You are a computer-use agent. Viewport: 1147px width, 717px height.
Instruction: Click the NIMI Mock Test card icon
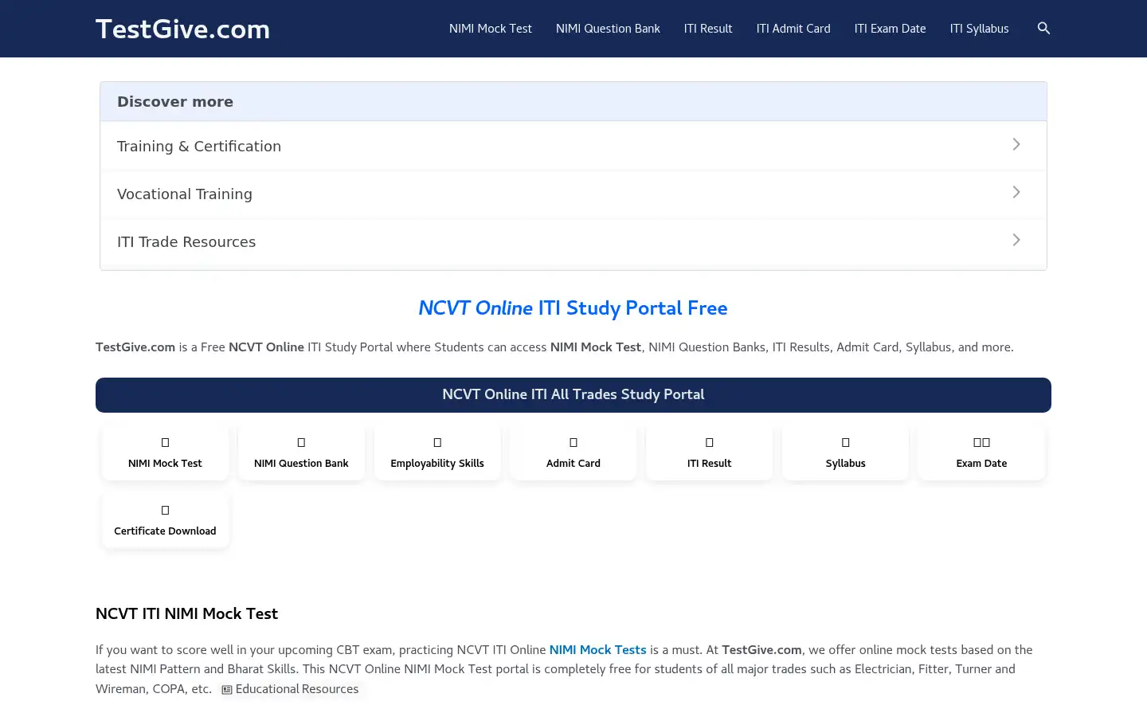(165, 442)
